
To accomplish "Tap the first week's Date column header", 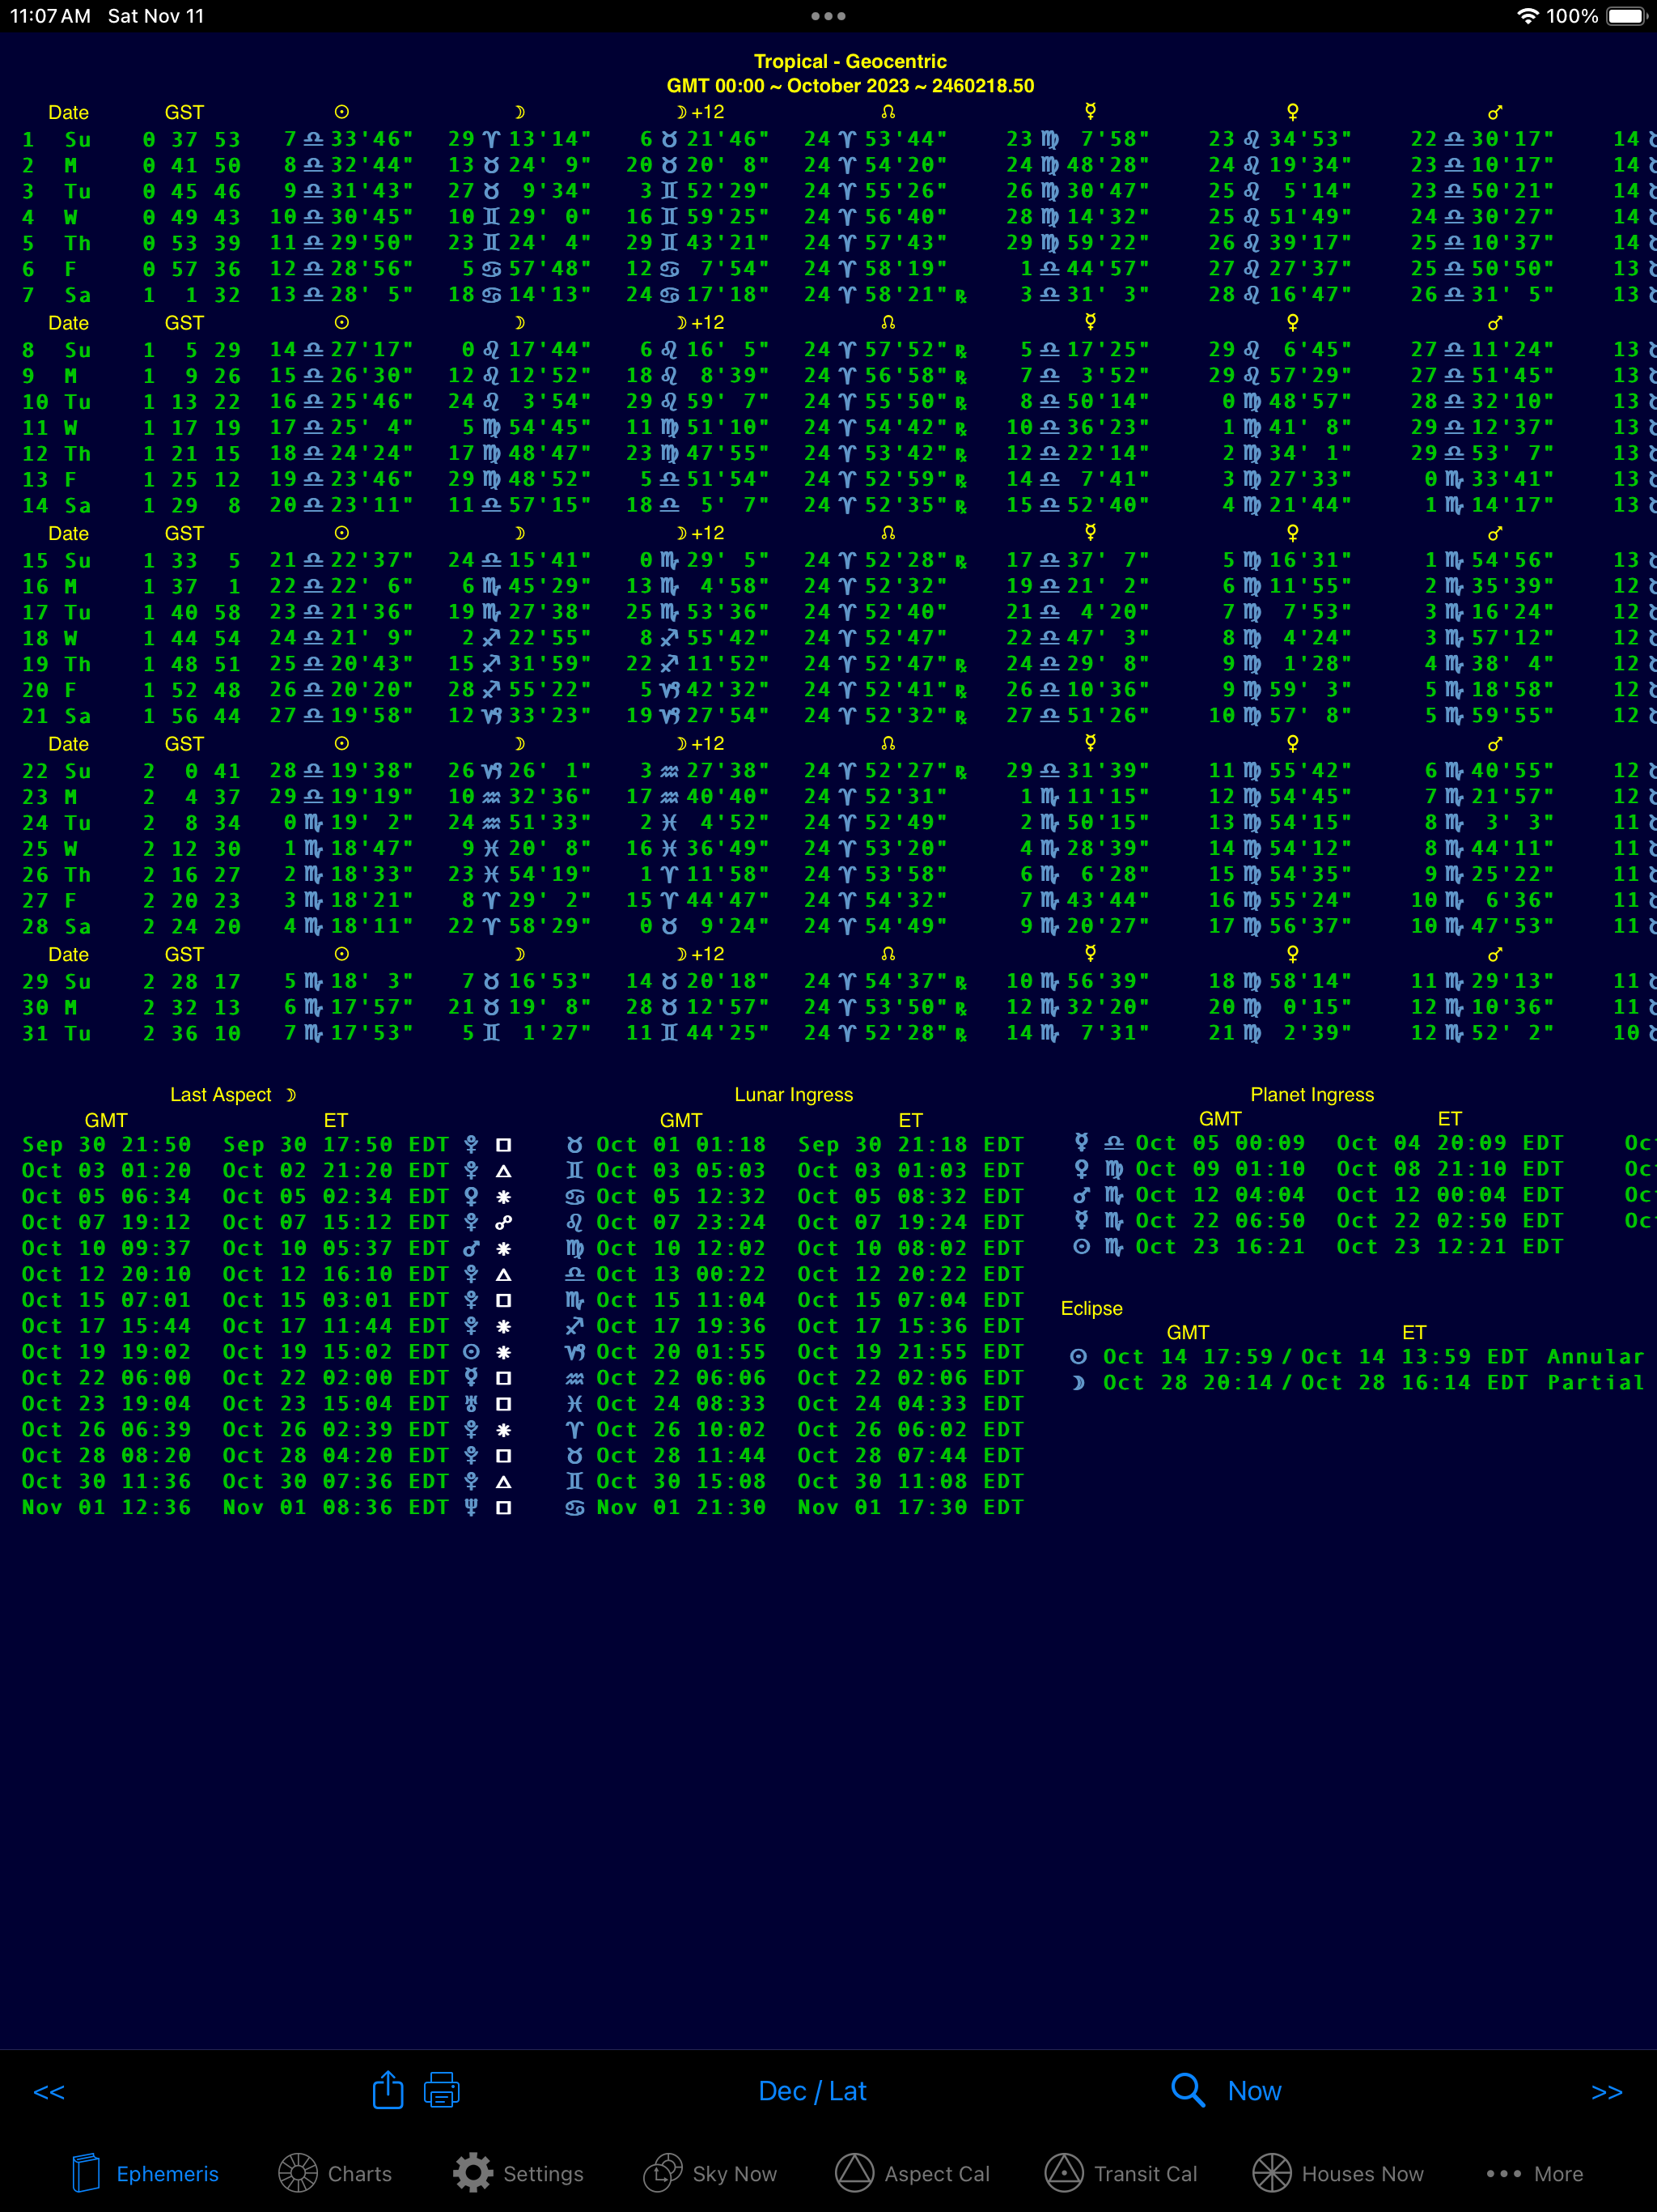I will tap(68, 113).
